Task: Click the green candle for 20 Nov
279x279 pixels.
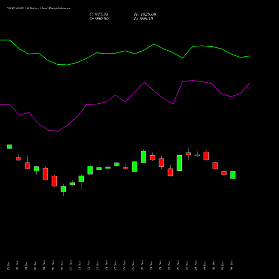Action: coord(143,157)
